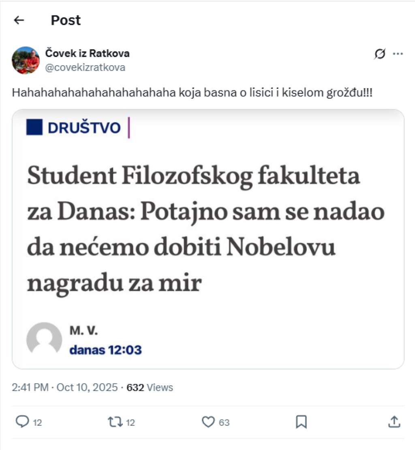This screenshot has width=415, height=450.
Task: Open the Grok explain-post icon
Action: coord(380,54)
